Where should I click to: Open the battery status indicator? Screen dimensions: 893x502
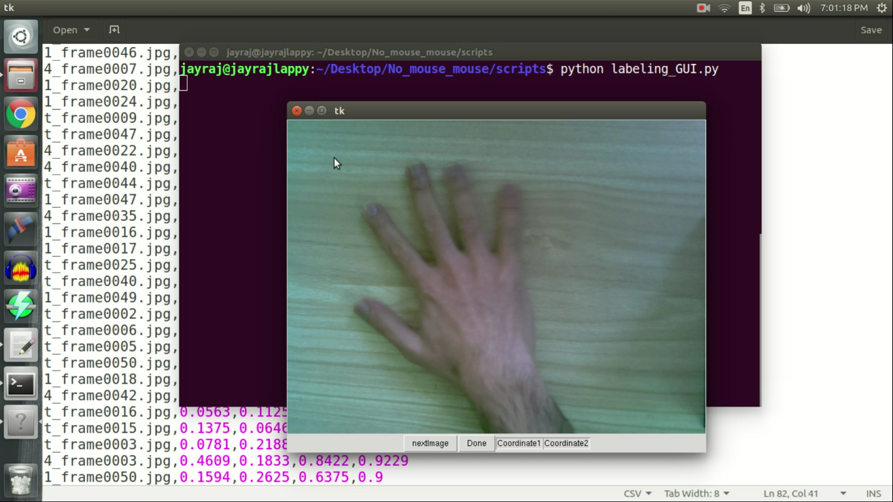pyautogui.click(x=782, y=8)
